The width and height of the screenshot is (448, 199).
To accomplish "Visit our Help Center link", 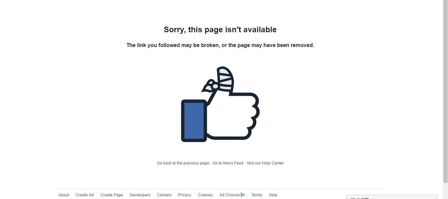I will pyautogui.click(x=265, y=163).
